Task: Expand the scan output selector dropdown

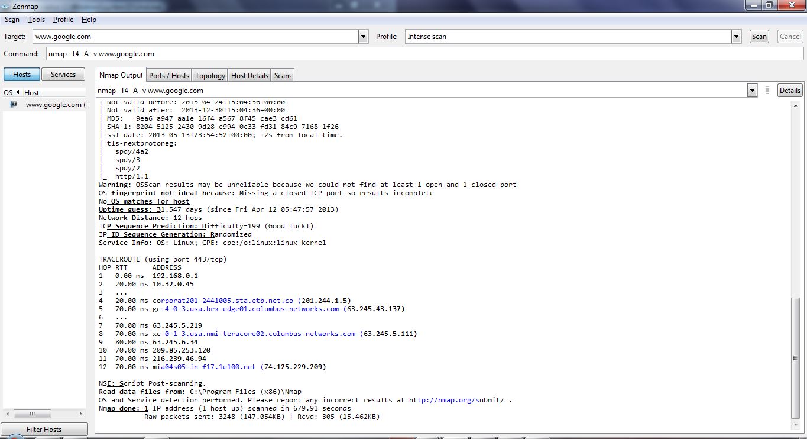Action: click(752, 91)
